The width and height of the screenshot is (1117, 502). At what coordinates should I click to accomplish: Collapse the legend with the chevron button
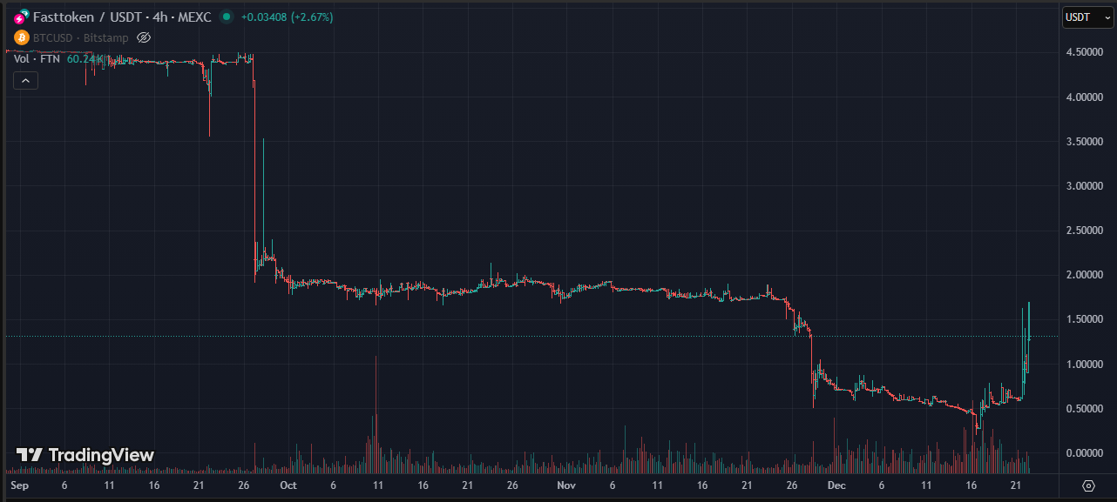(25, 81)
